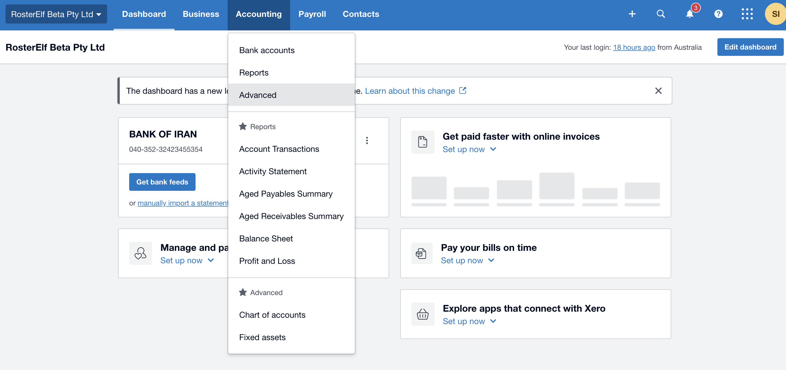The width and height of the screenshot is (786, 370).
Task: Choose Chart of accounts from Accounting menu
Action: click(272, 314)
